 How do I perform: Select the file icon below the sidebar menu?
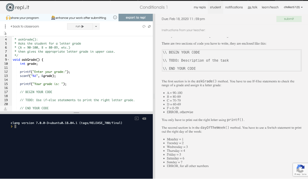(x=5, y=34)
